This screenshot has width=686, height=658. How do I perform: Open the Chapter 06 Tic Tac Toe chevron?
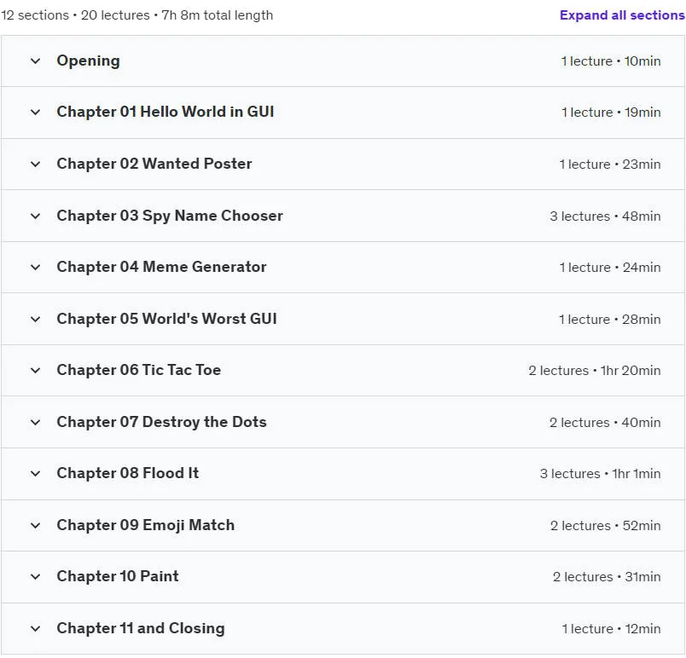[36, 371]
